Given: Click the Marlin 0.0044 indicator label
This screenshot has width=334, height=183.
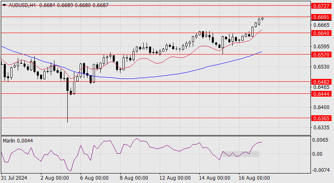Looking at the screenshot, I should point(18,141).
